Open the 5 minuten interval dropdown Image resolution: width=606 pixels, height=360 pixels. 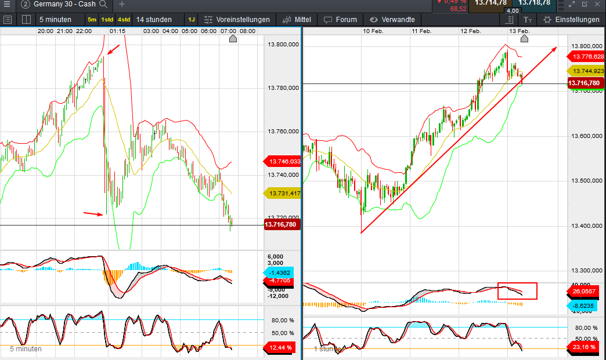[x=55, y=20]
